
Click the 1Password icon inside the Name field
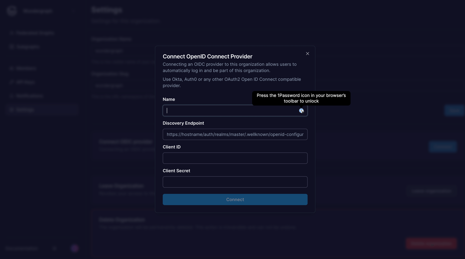(x=301, y=110)
